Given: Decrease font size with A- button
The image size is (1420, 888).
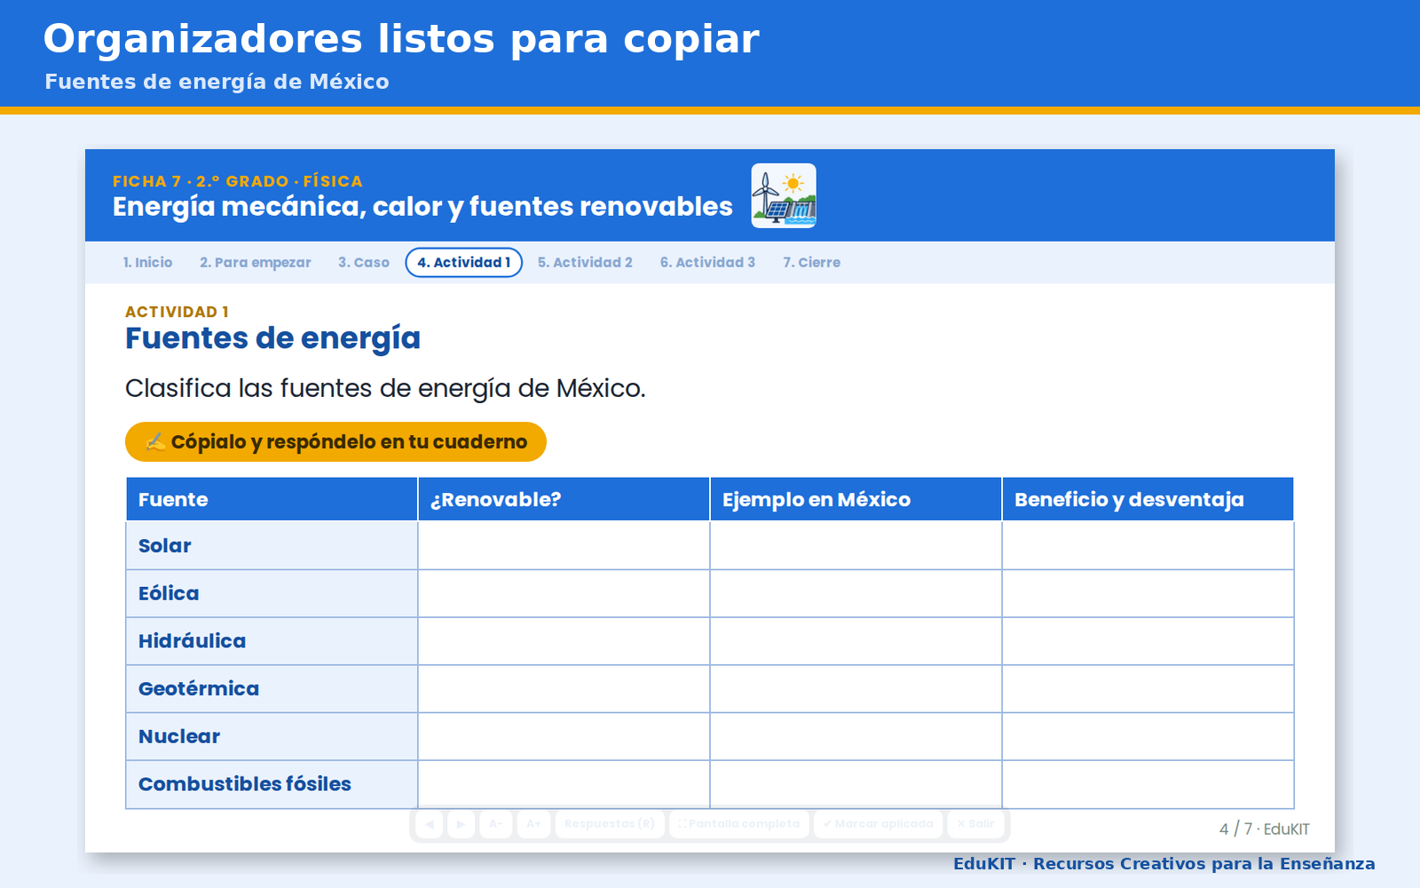Looking at the screenshot, I should point(496,824).
